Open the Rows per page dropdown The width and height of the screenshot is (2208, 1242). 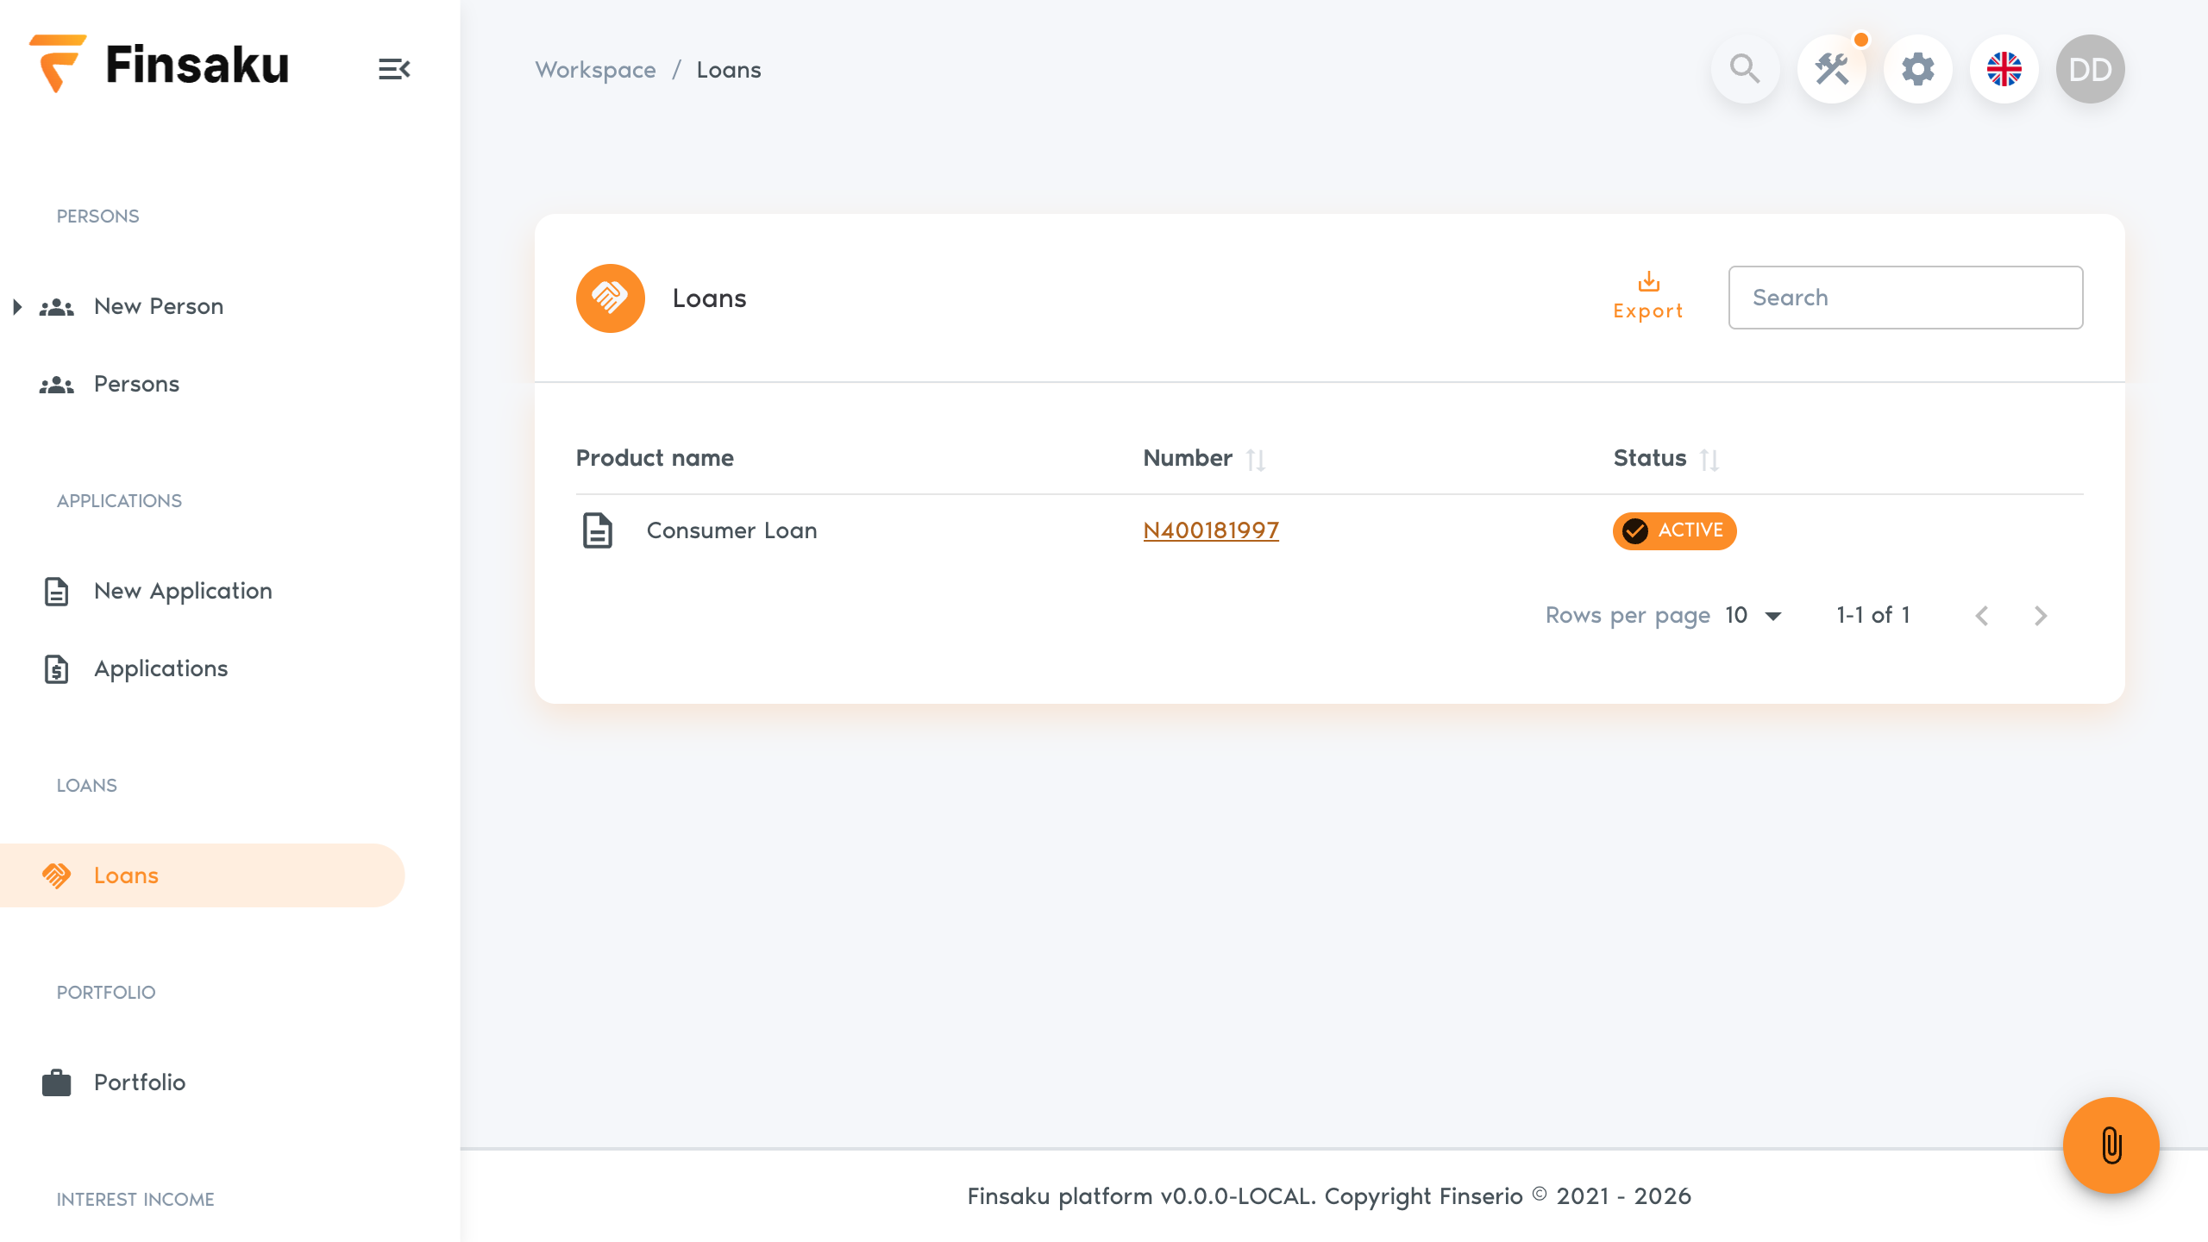pyautogui.click(x=1754, y=616)
